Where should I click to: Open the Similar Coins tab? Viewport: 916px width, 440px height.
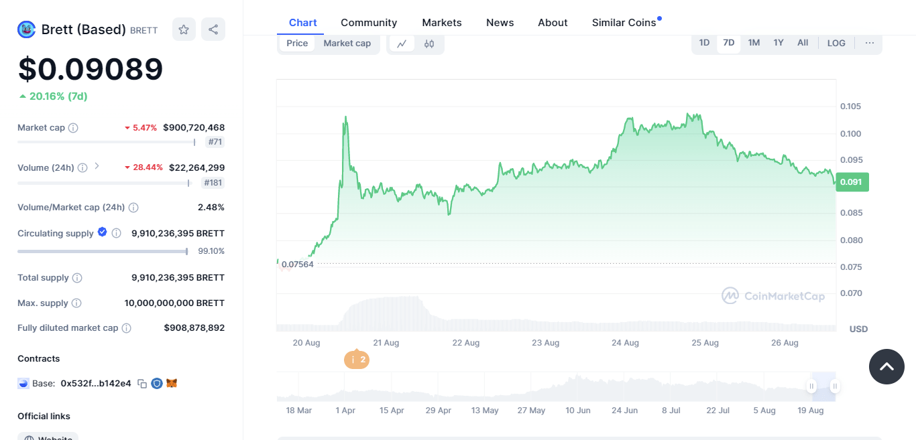pyautogui.click(x=624, y=23)
